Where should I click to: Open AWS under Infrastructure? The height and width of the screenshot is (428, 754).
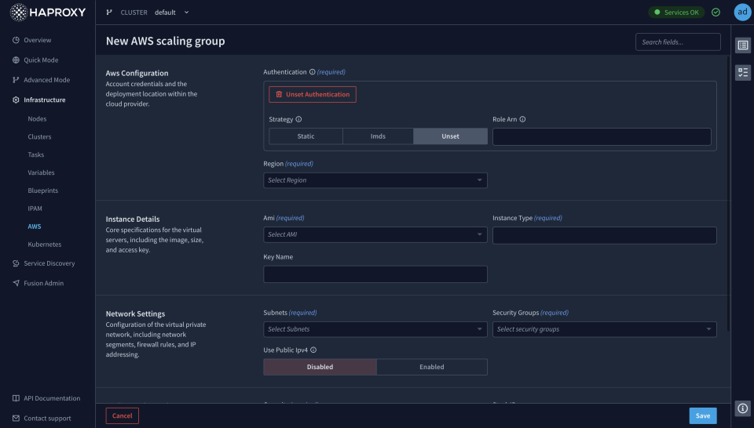click(35, 227)
